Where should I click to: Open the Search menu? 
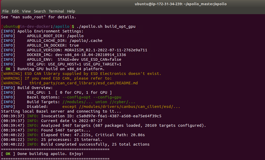click(40, 11)
